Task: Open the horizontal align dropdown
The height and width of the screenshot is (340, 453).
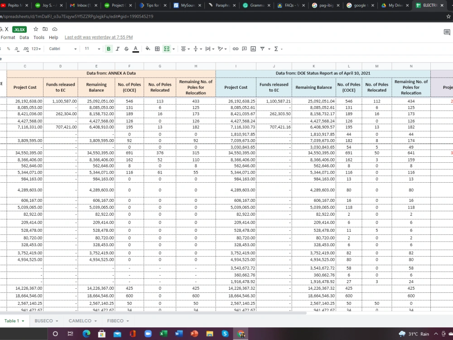Action: [185, 49]
